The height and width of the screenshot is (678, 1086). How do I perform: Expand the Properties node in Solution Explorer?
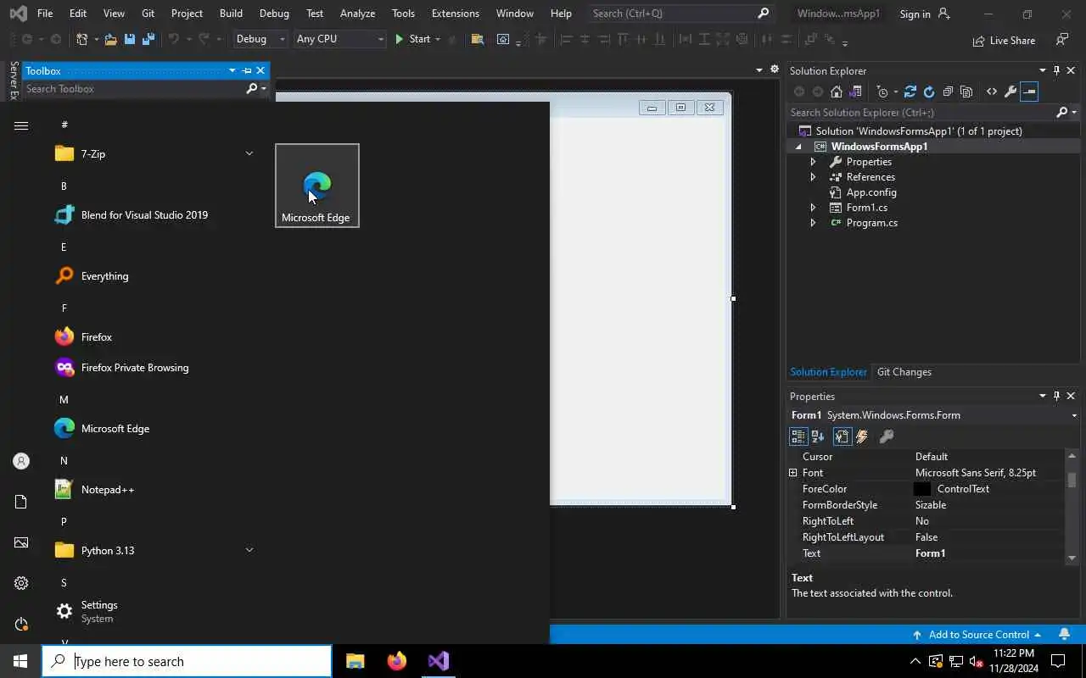click(x=813, y=161)
